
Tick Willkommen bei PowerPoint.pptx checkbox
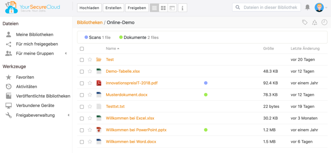[82, 130]
